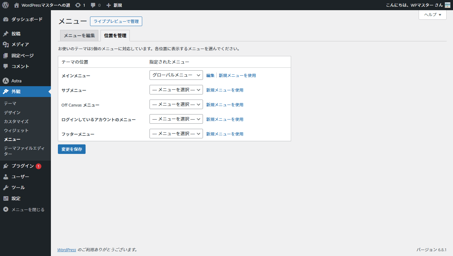The height and width of the screenshot is (256, 453).
Task: Click the 設定 settings icon in sidebar
Action: (6, 198)
